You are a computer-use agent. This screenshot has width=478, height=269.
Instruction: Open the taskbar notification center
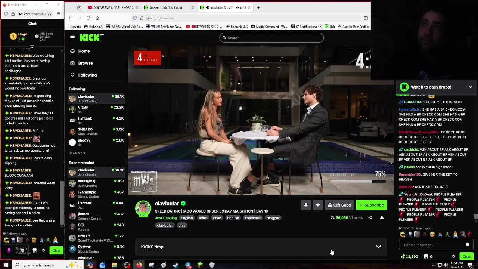point(470,265)
